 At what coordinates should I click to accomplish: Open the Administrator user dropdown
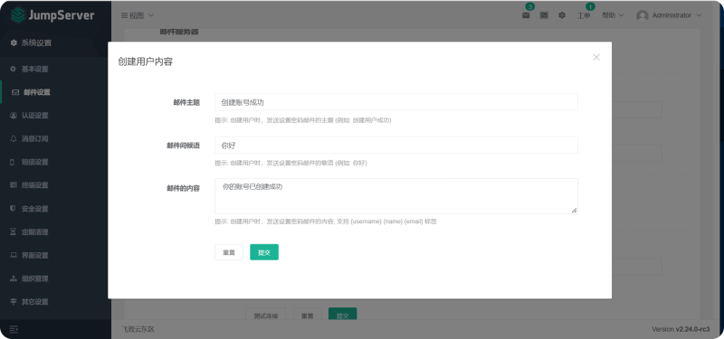pyautogui.click(x=669, y=15)
